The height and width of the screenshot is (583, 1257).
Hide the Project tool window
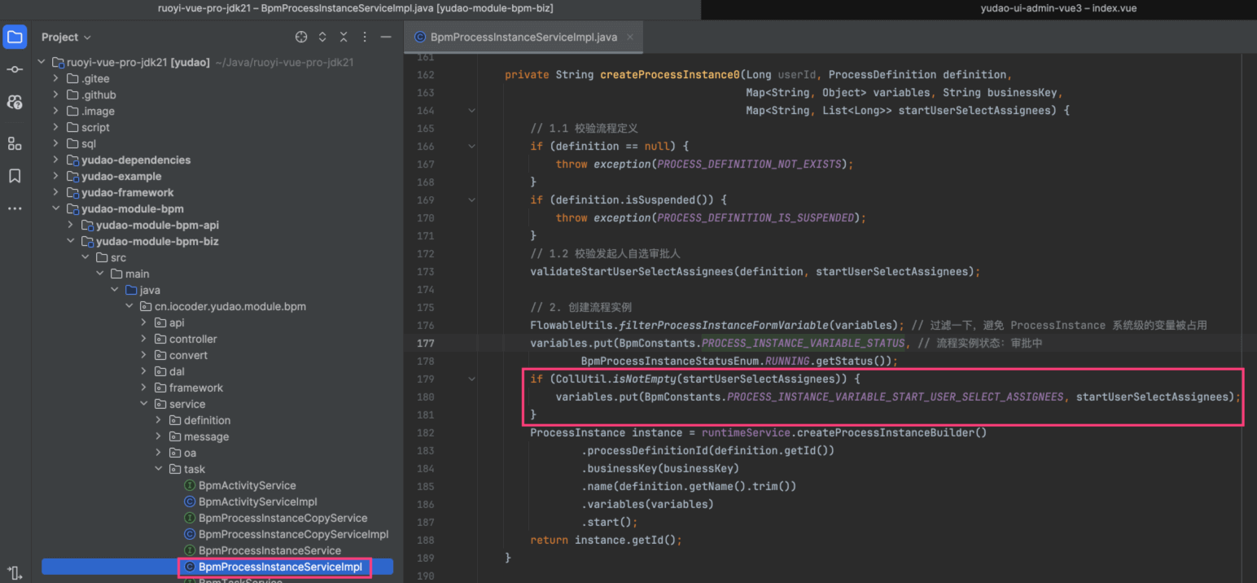(386, 37)
